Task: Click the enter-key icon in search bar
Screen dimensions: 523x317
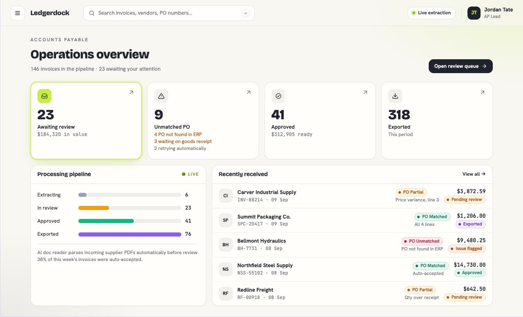Action: (245, 13)
